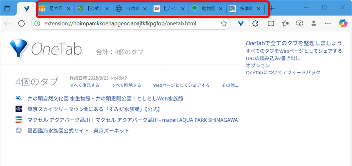
Task: Maximize the browser window
Action: tap(324, 8)
